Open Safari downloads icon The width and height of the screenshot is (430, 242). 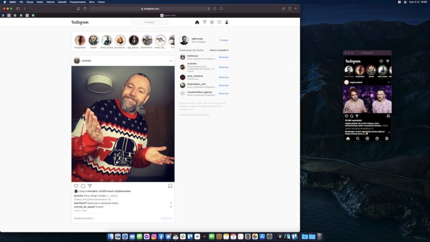(283, 9)
